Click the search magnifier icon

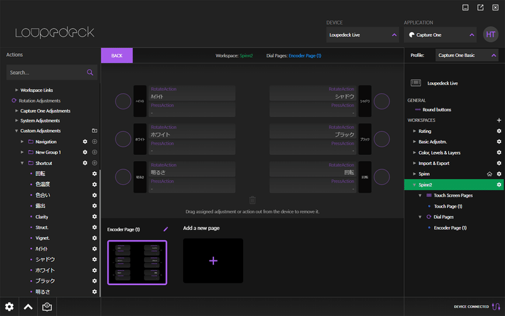pyautogui.click(x=90, y=73)
